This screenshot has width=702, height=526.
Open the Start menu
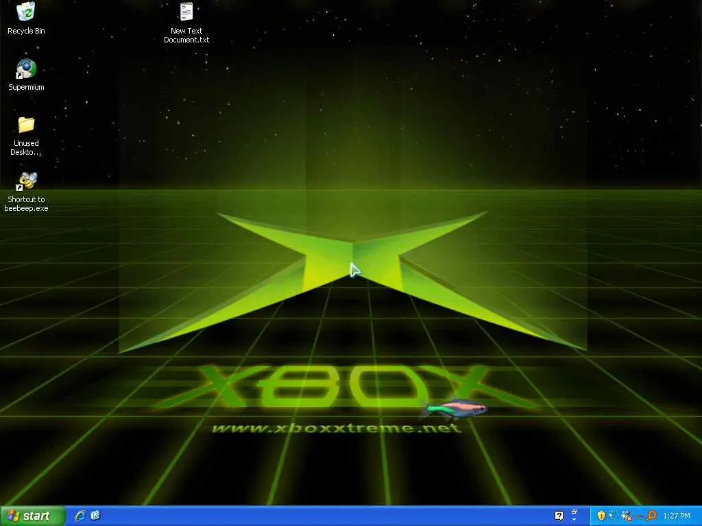tap(33, 516)
